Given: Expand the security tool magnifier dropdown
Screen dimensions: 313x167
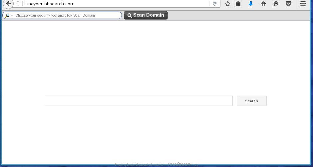Looking at the screenshot, I should [9, 16].
